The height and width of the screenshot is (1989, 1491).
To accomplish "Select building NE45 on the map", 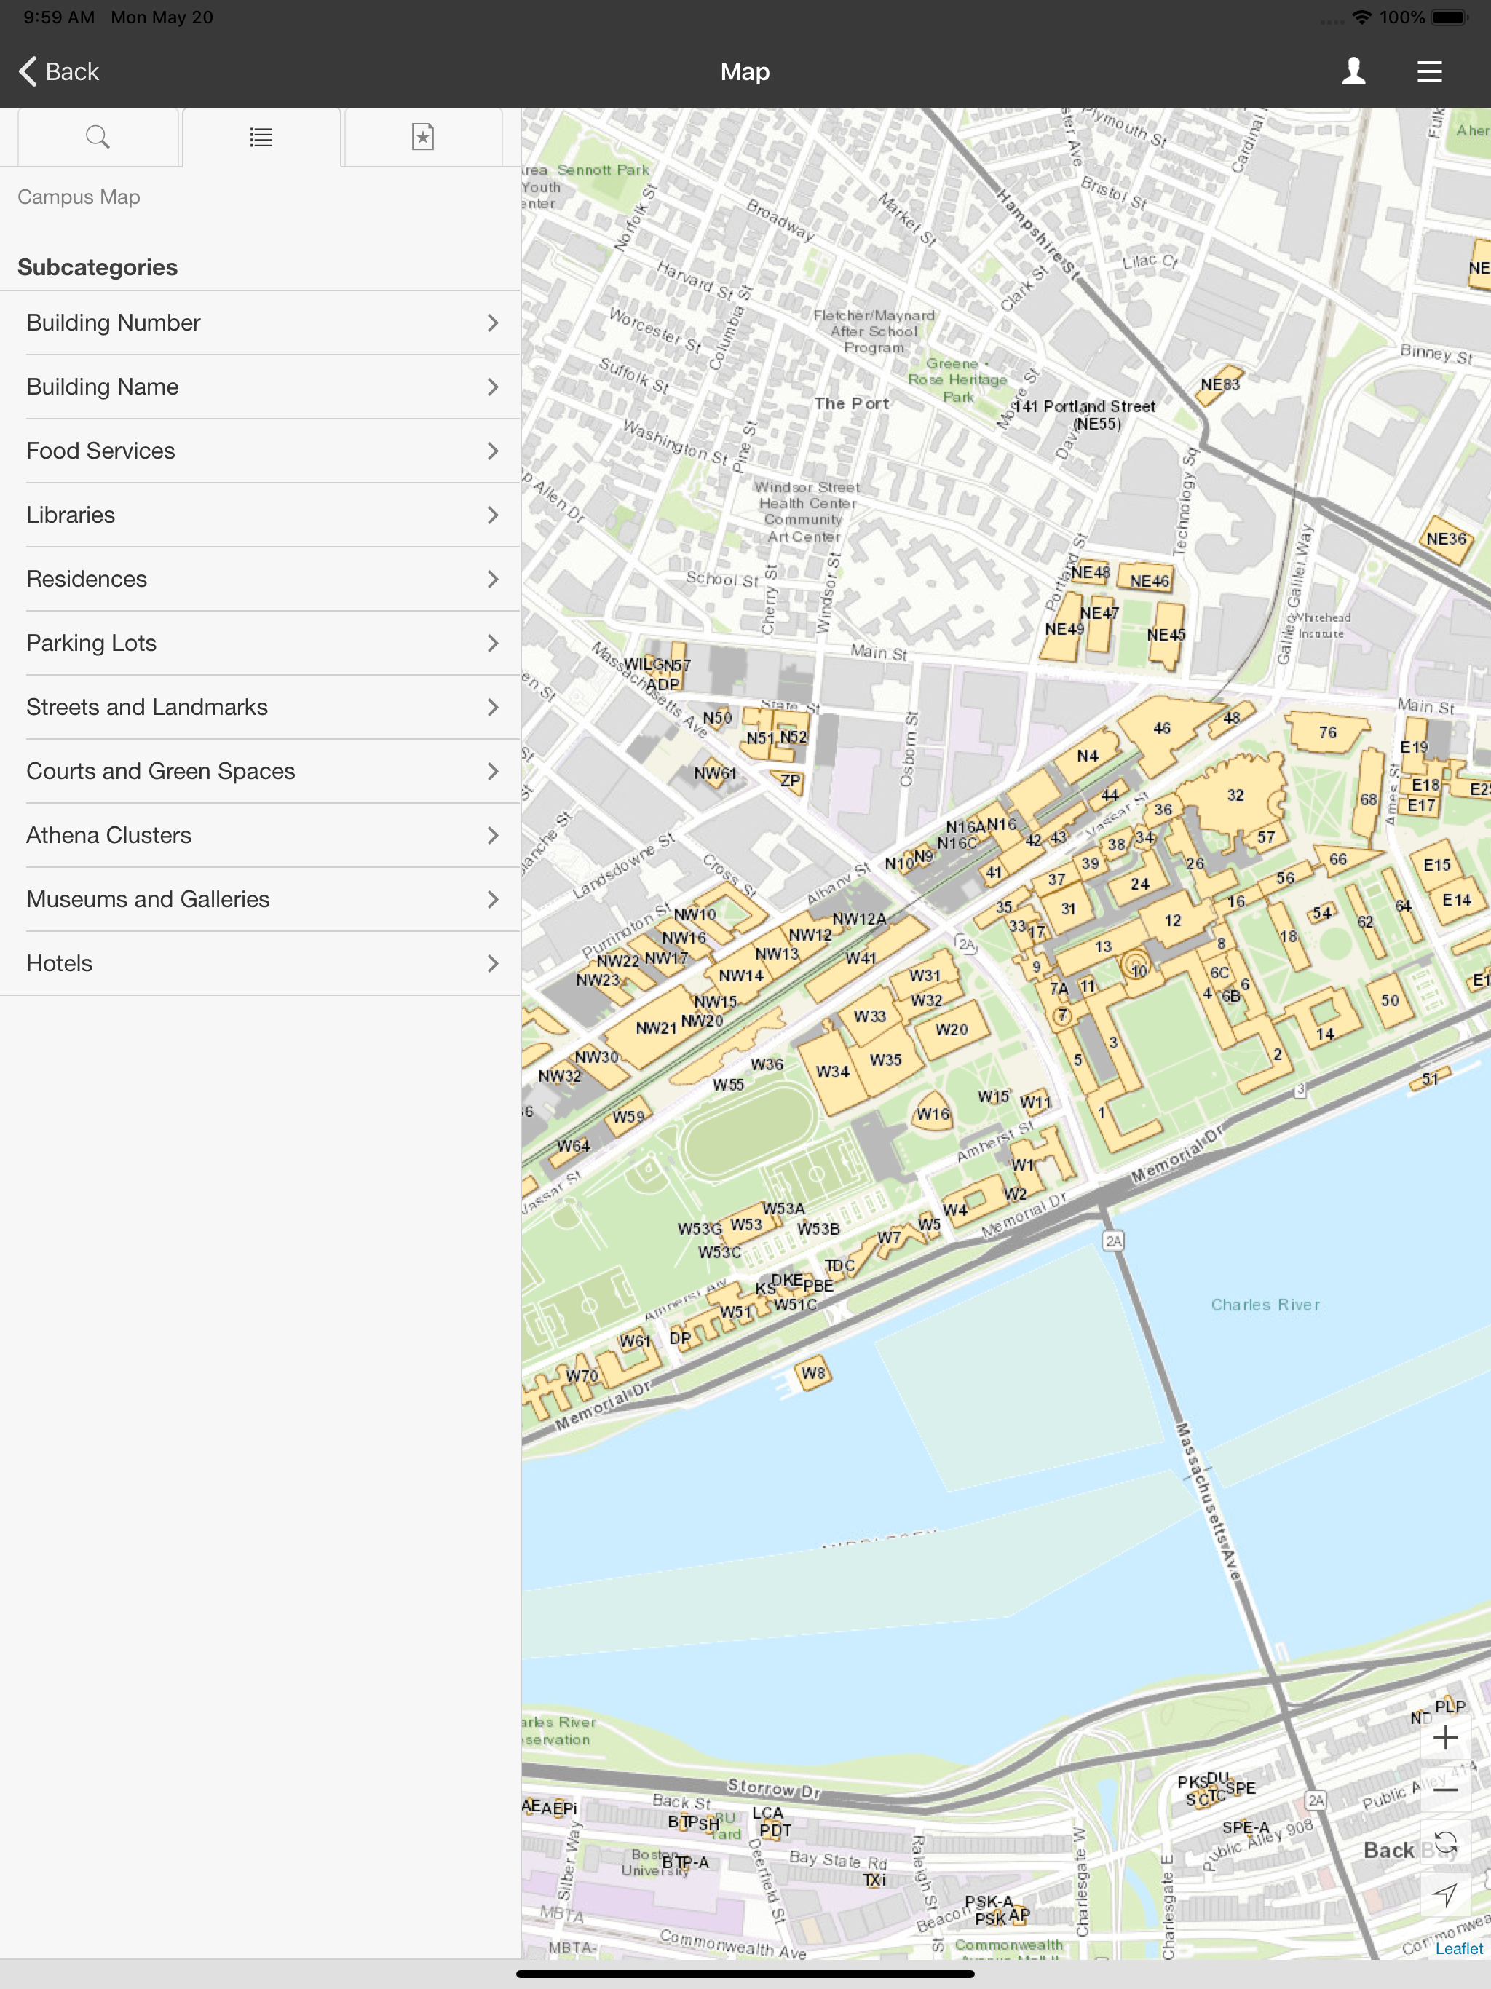I will pyautogui.click(x=1166, y=635).
